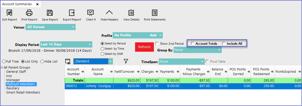Click the Hide Headers icon
This screenshot has height=106, width=302.
tap(109, 13)
